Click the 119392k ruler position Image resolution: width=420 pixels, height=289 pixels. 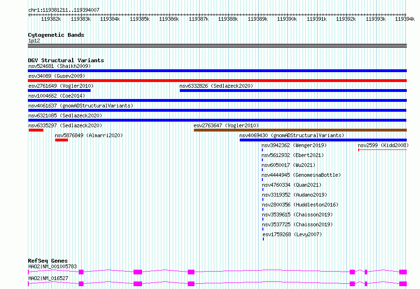point(346,19)
